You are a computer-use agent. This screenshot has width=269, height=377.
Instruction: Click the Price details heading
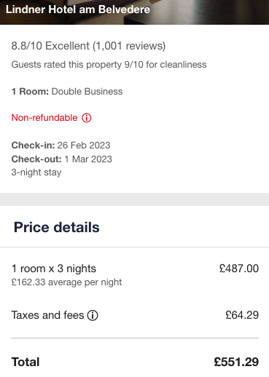pos(57,227)
